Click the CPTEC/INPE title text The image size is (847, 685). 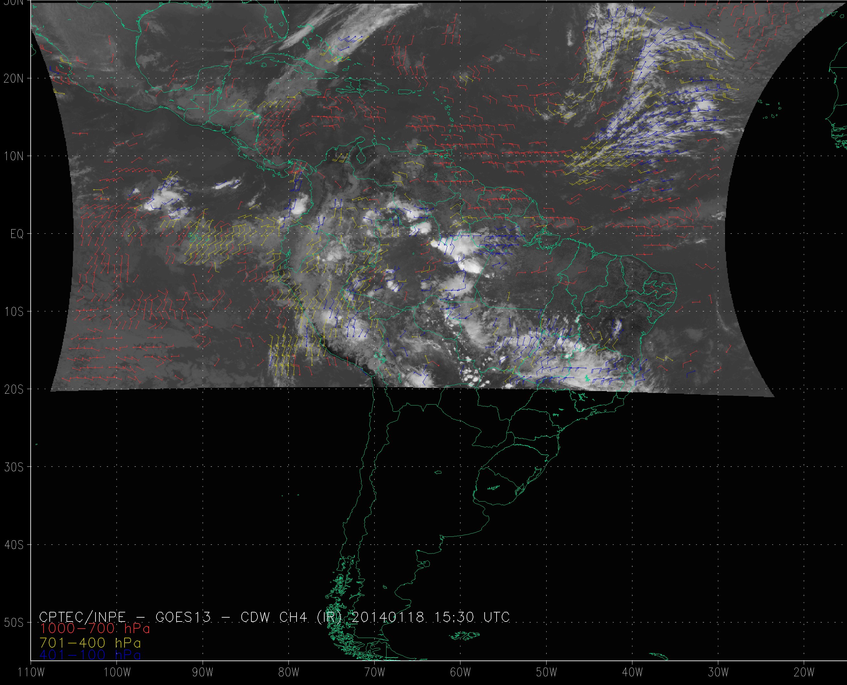click(x=82, y=617)
